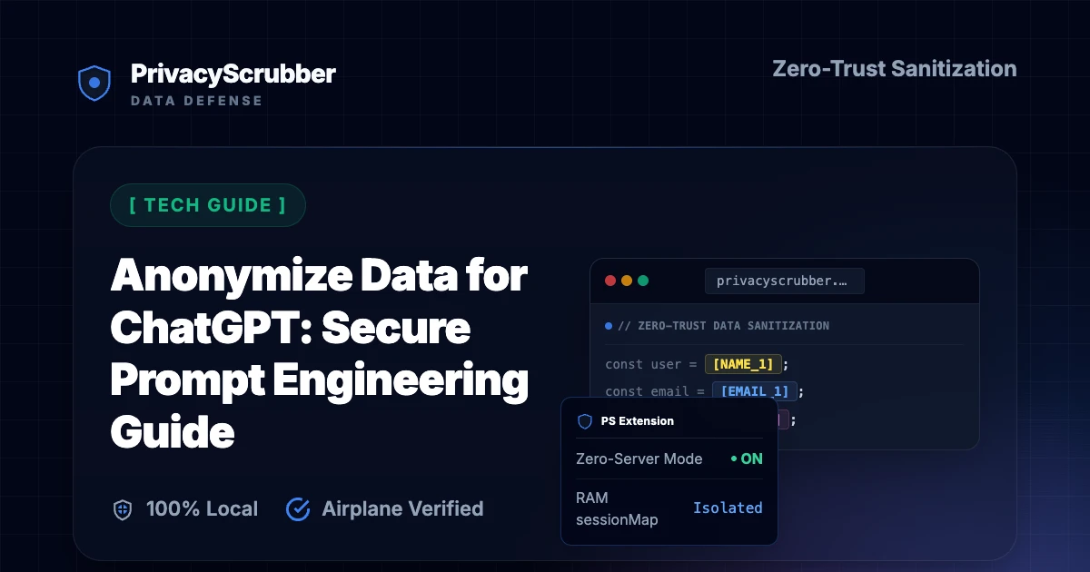Click the blue dot before the comment line
The height and width of the screenshot is (572, 1090).
click(x=609, y=325)
